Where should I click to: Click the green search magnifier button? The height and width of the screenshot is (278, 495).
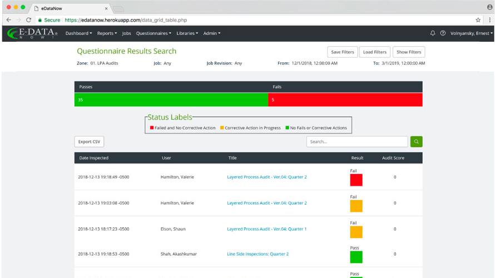click(416, 142)
